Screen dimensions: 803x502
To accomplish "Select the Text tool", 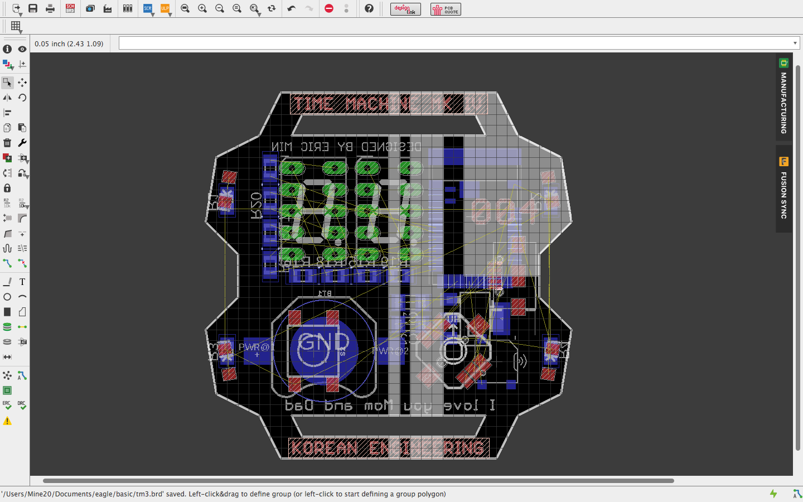I will [22, 282].
